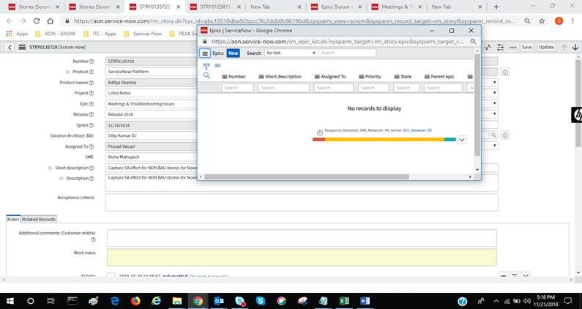The height and width of the screenshot is (309, 582).
Task: Click the magnifier icon below the filter funnel
Action: pyautogui.click(x=206, y=75)
